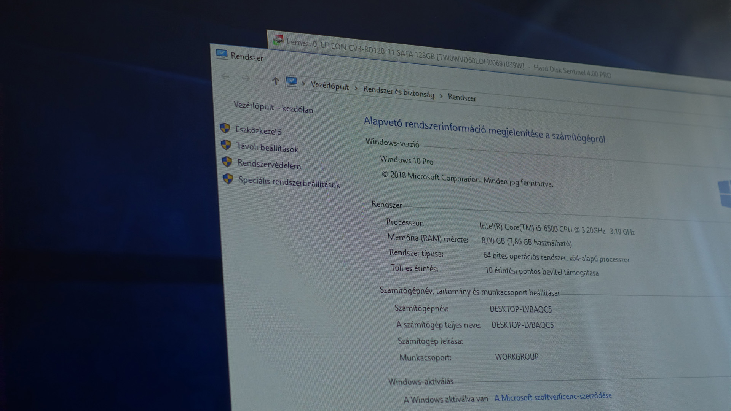Select Rendszer és biztonság breadcrumb item
Viewport: 731px width, 411px height.
(x=398, y=92)
